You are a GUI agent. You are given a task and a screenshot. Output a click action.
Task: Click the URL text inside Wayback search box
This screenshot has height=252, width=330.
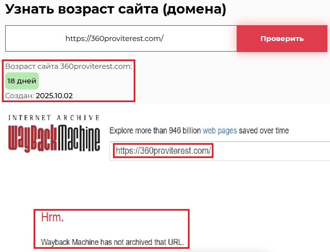[x=163, y=151]
